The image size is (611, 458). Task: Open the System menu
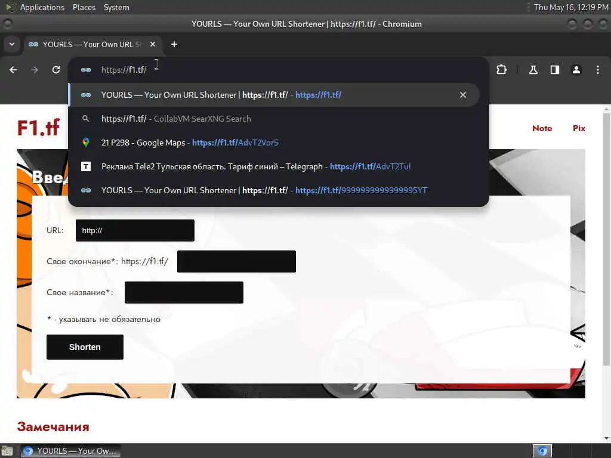pyautogui.click(x=116, y=7)
